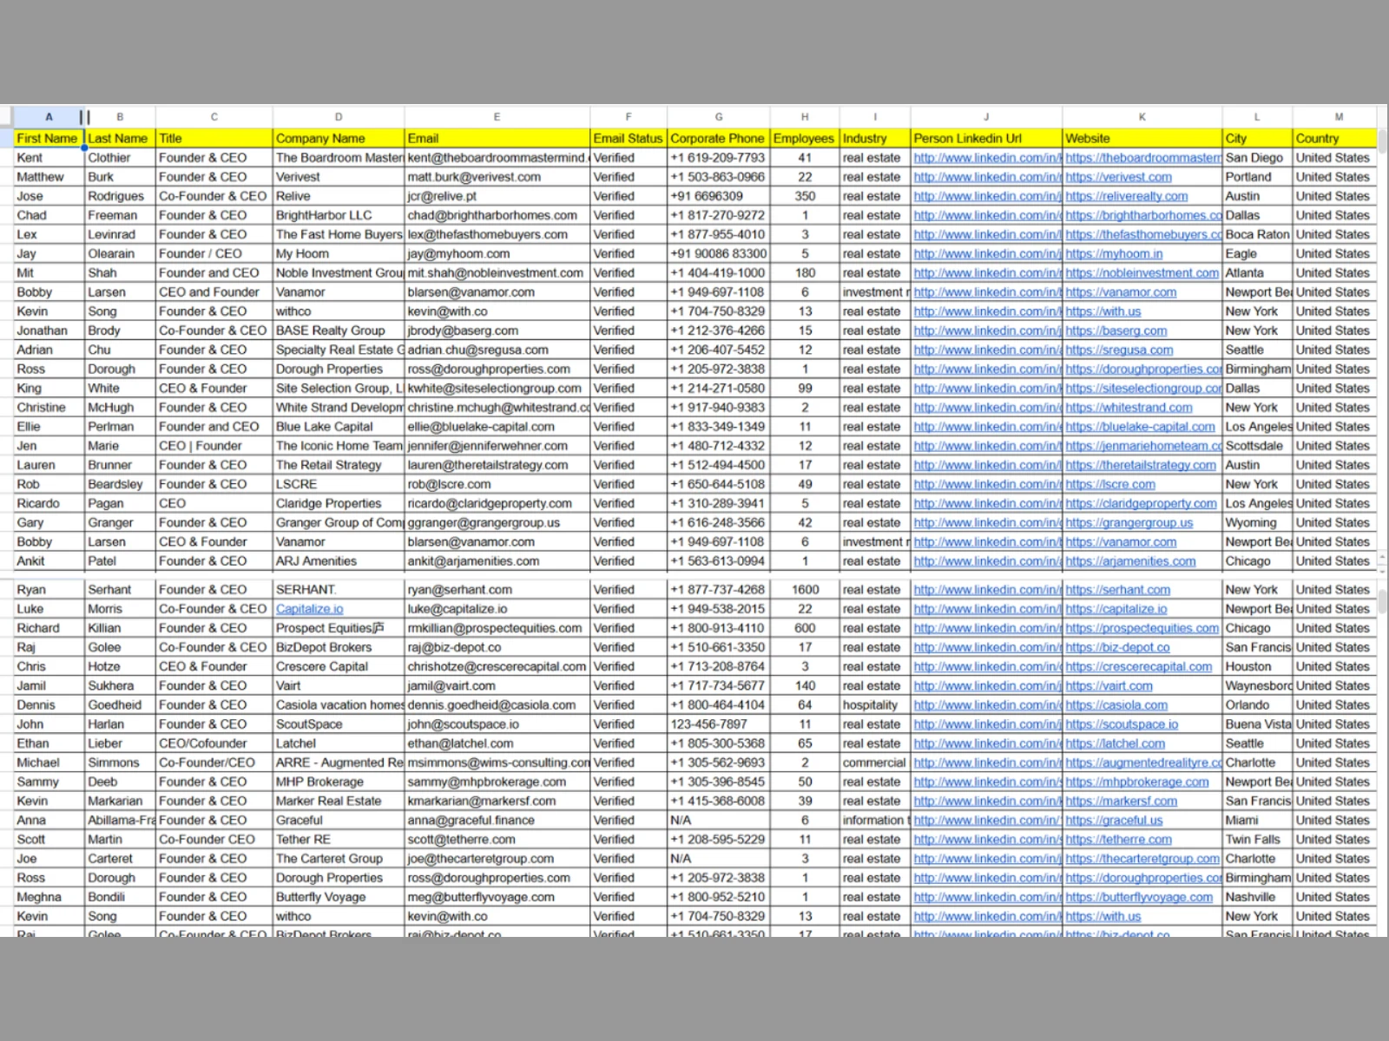Image resolution: width=1389 pixels, height=1041 pixels.
Task: Open the https://tetherre.com website link
Action: pyautogui.click(x=1119, y=840)
